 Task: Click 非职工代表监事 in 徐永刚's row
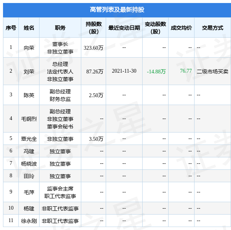click(x=60, y=221)
